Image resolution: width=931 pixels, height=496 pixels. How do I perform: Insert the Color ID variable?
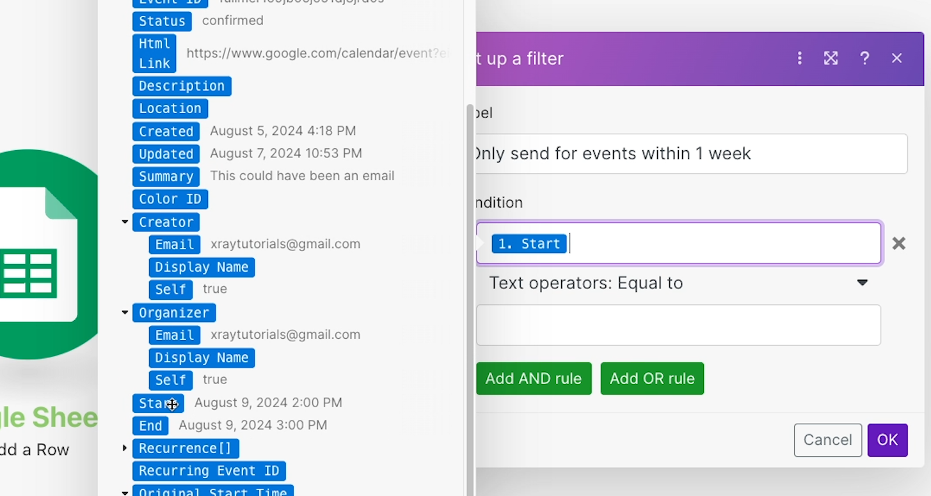coord(170,199)
